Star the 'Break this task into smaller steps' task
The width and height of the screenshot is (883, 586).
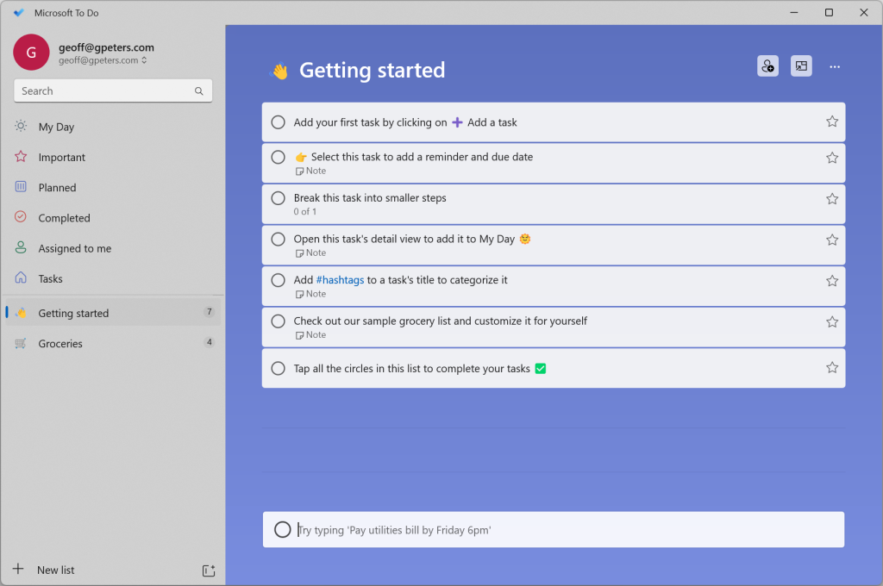tap(832, 198)
